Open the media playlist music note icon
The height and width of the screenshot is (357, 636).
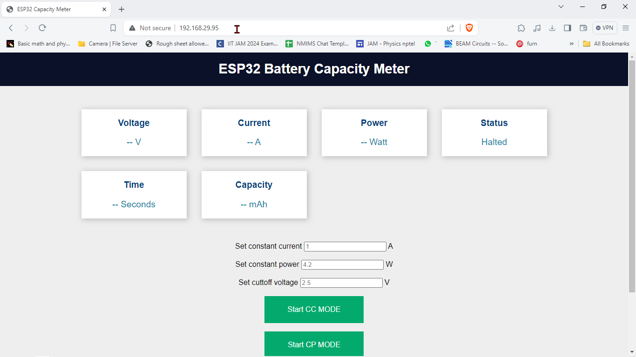pos(537,28)
